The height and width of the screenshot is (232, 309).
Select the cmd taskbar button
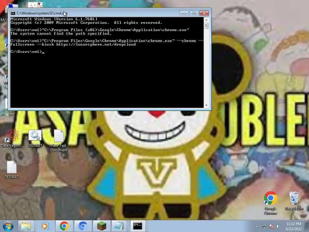138,226
